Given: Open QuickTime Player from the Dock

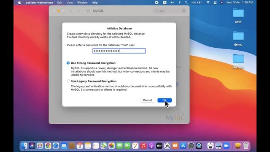Looking at the screenshot, I should 199,146.
